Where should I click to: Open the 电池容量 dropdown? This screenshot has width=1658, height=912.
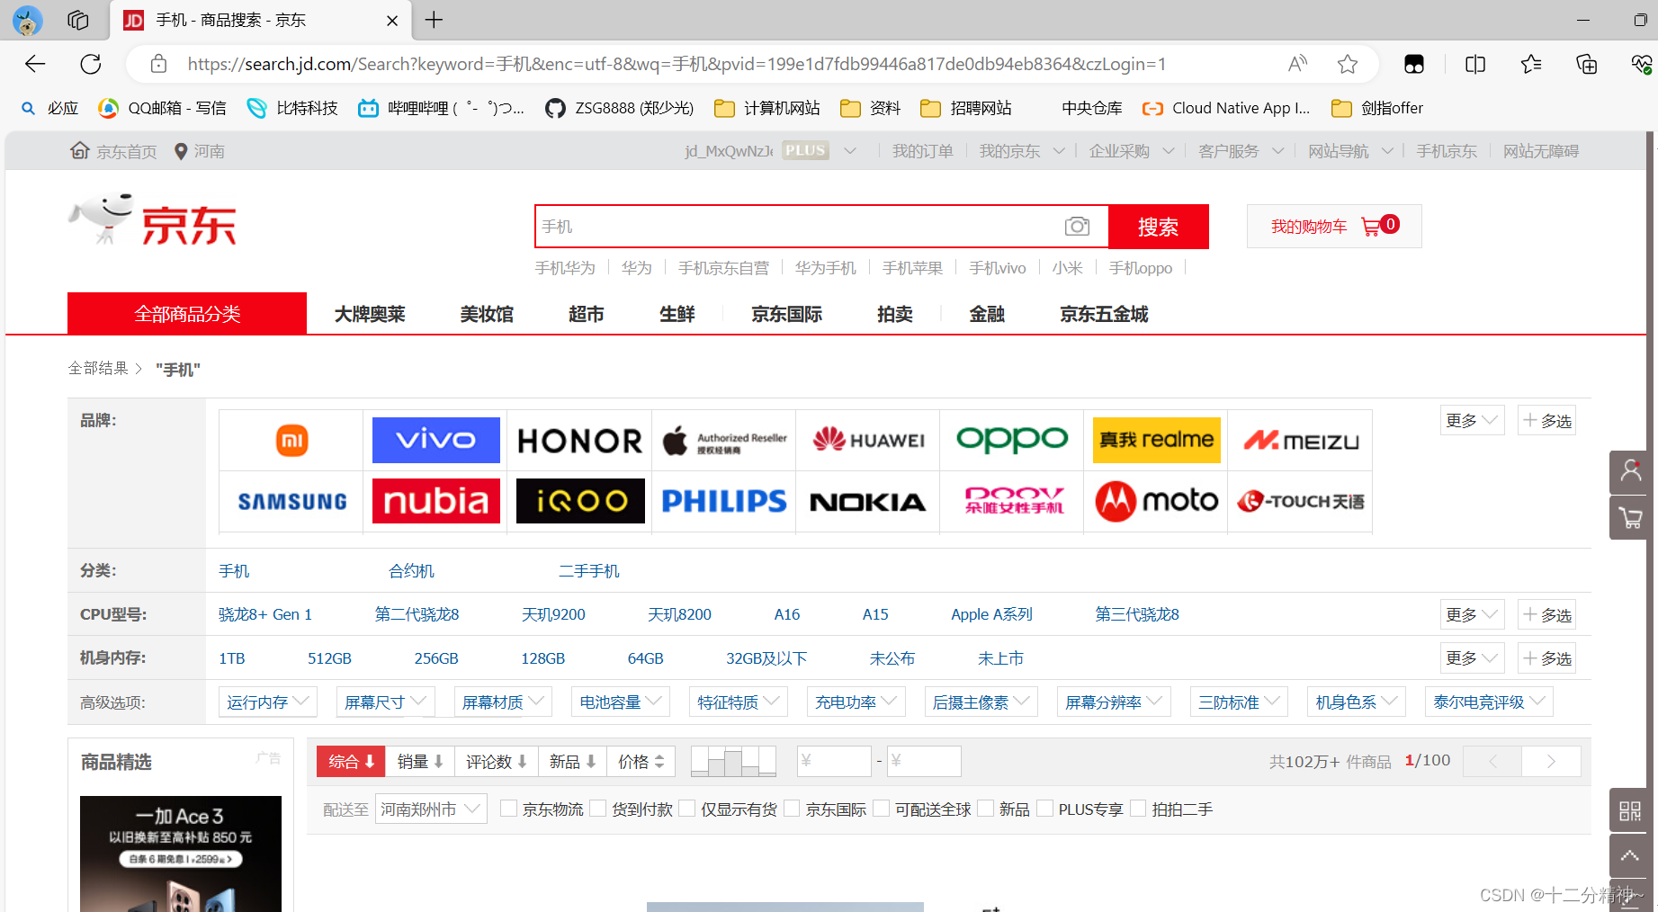click(621, 702)
